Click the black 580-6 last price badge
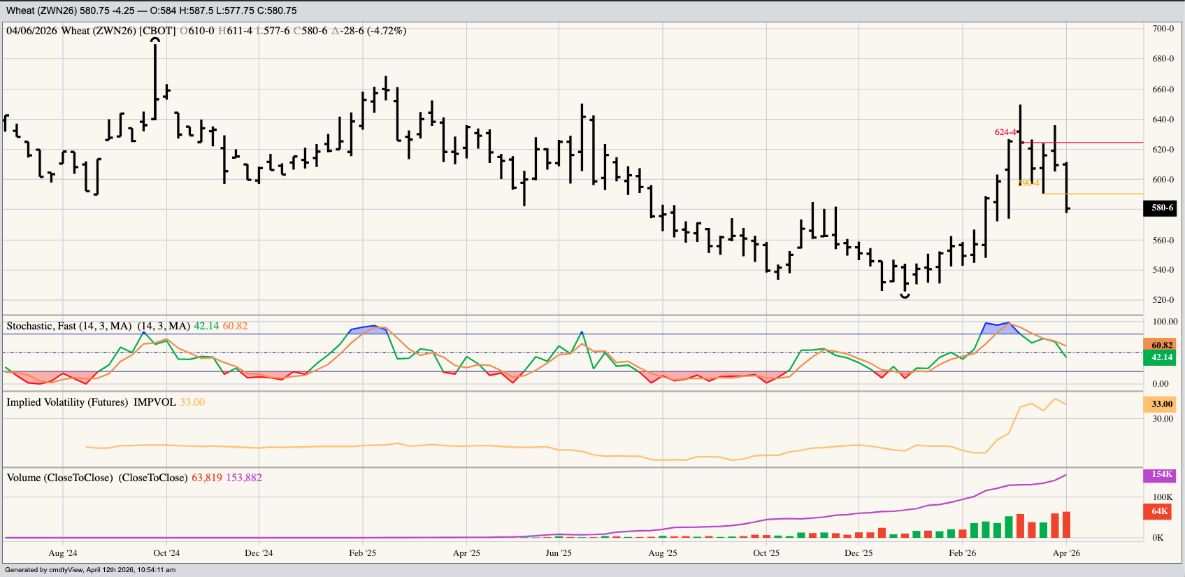This screenshot has height=577, width=1185. tap(1163, 208)
